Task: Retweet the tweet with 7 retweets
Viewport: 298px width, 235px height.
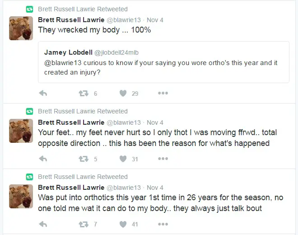Action: pyautogui.click(x=84, y=224)
